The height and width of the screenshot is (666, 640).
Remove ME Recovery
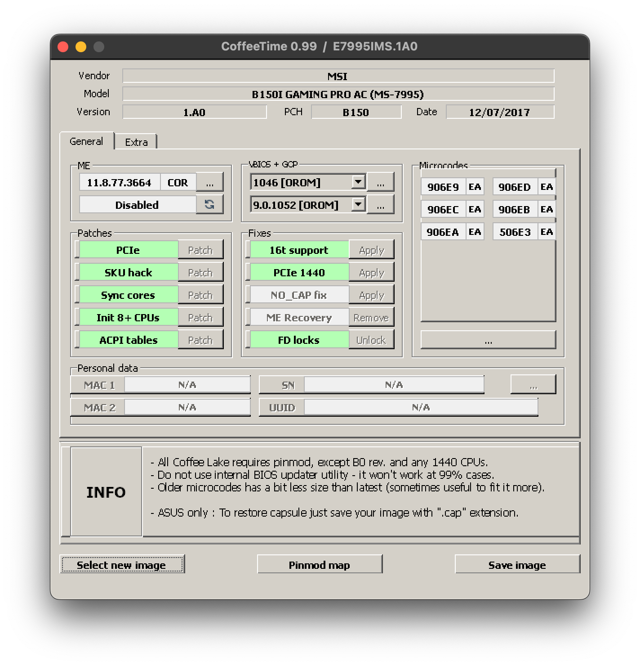pos(371,317)
